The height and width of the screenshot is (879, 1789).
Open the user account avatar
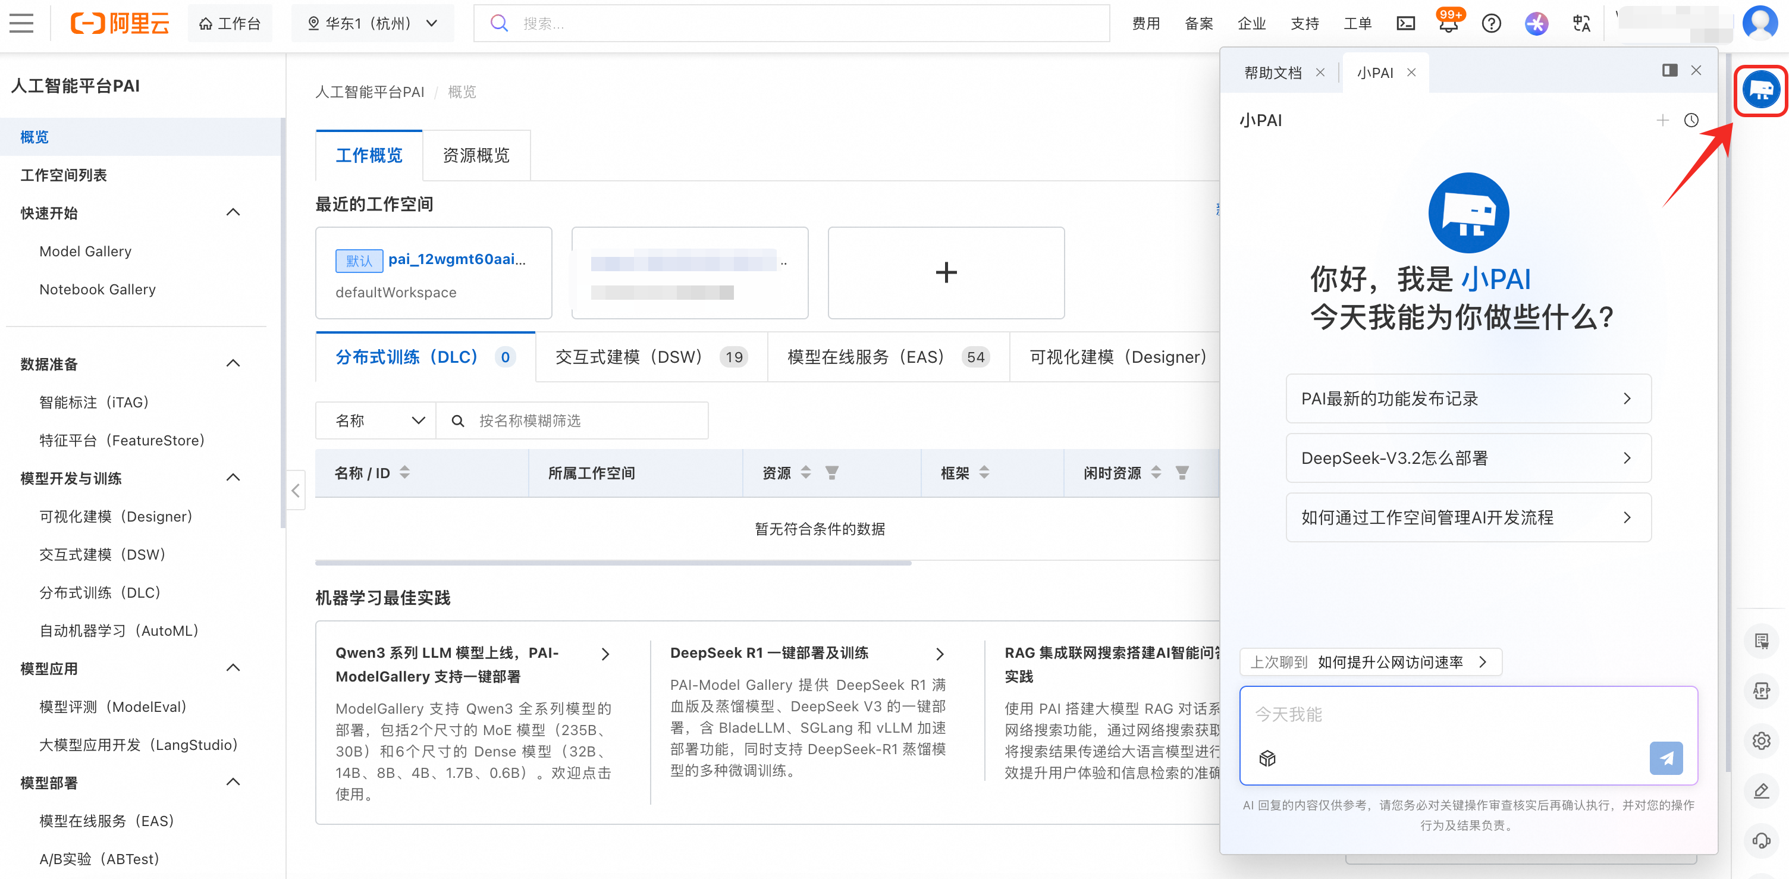1760,22
